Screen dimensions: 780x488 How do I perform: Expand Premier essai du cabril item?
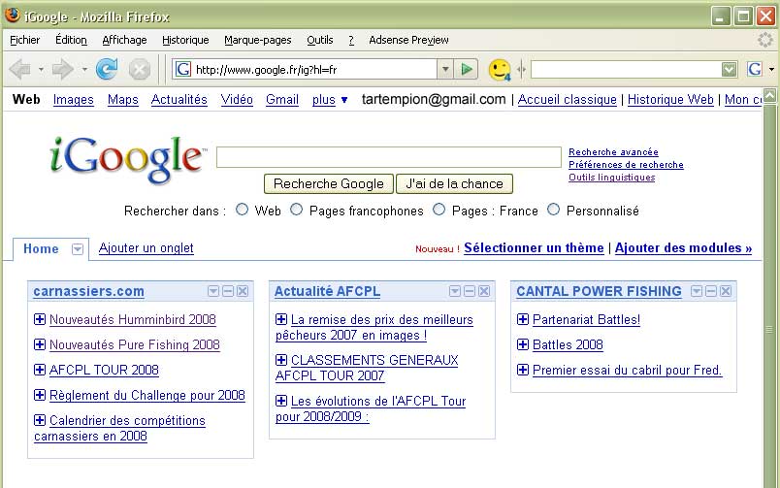[x=523, y=370]
